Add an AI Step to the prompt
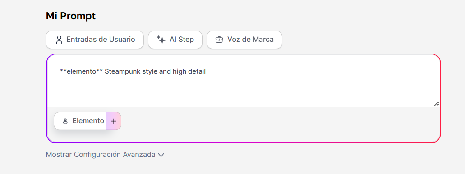 [175, 40]
